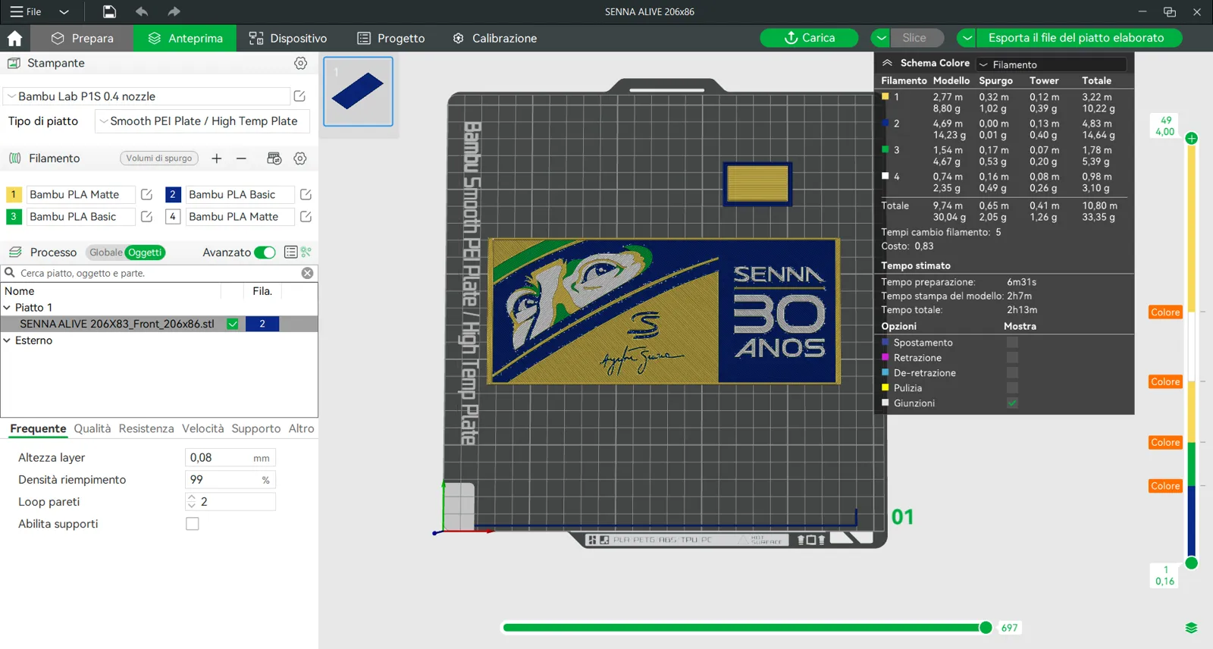Check the Abilita supporti checkbox

click(x=193, y=524)
